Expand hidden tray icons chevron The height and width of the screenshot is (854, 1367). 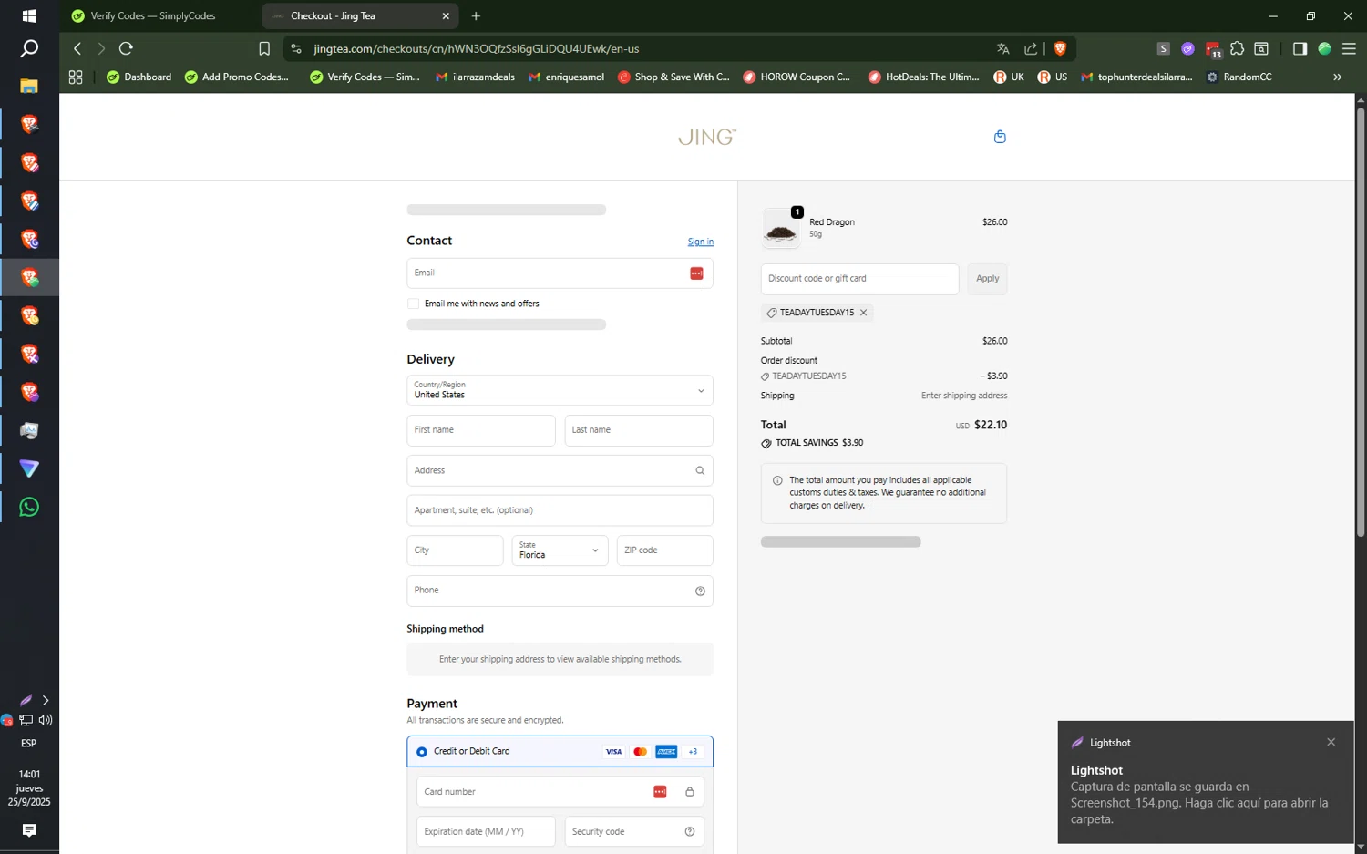click(46, 700)
